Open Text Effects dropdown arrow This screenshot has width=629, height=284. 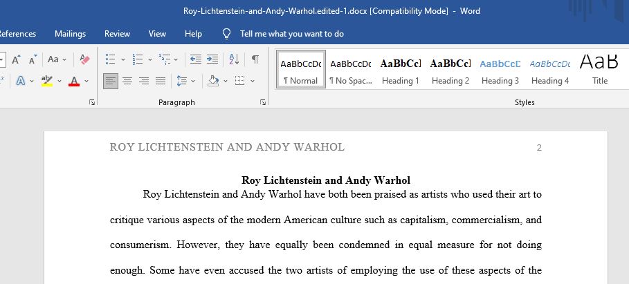point(32,82)
